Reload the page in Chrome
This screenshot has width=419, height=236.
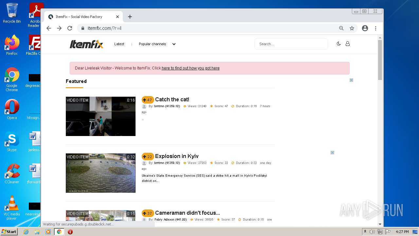coord(70,28)
